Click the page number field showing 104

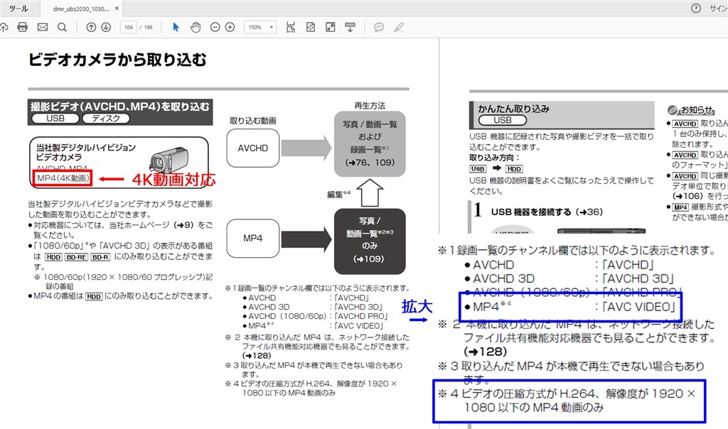pyautogui.click(x=129, y=27)
